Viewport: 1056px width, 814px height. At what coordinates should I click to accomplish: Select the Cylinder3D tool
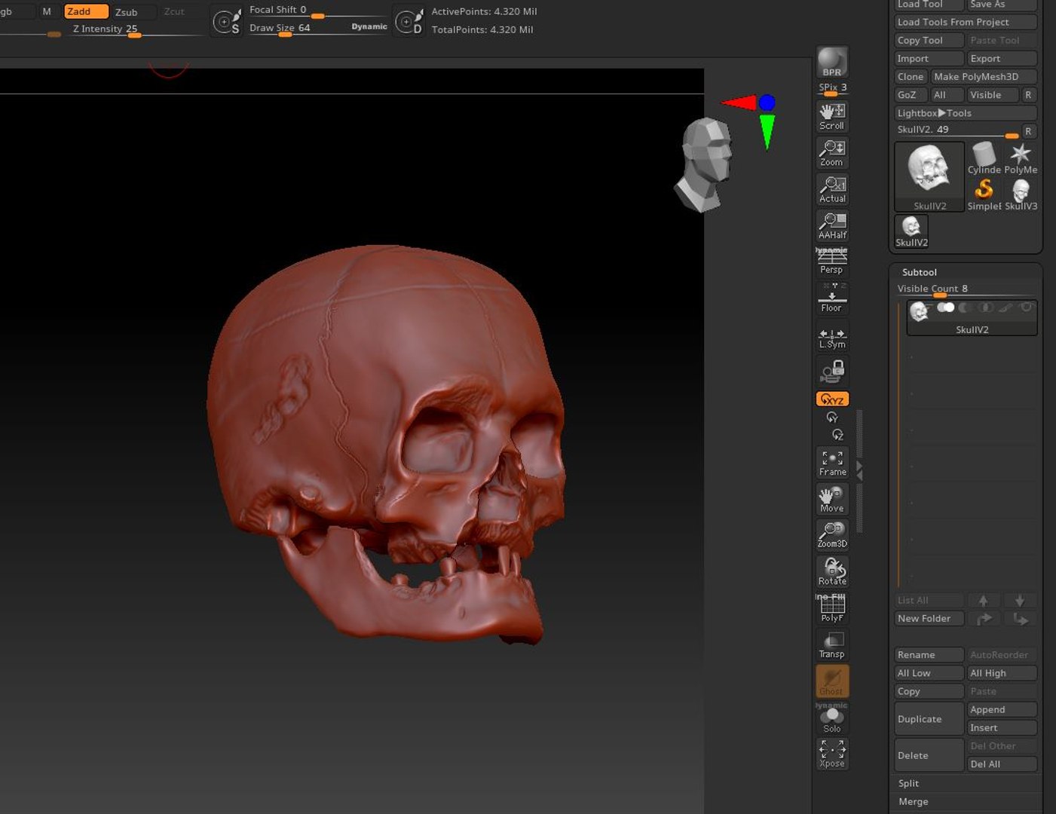(x=984, y=158)
